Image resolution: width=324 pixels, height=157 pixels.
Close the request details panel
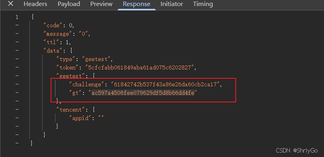(x=10, y=4)
